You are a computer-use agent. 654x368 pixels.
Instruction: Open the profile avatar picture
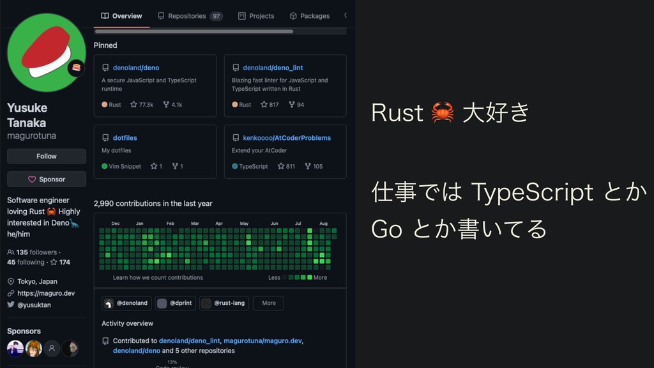46,52
